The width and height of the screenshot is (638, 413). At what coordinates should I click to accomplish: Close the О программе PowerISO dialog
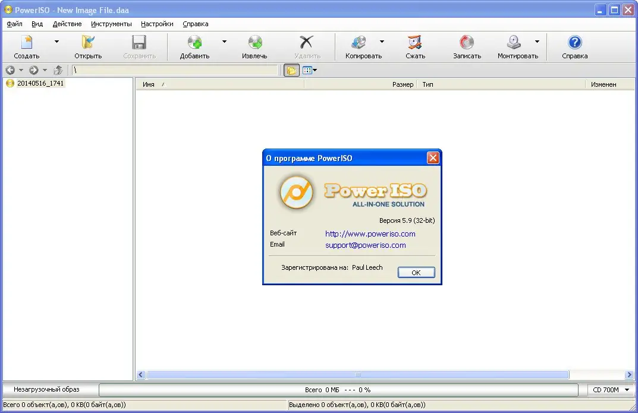[433, 157]
